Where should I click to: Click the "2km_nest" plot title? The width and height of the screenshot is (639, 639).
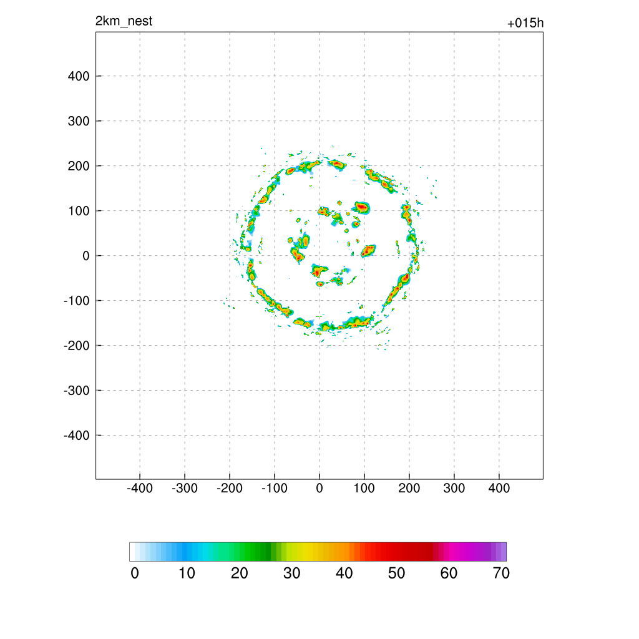click(124, 21)
